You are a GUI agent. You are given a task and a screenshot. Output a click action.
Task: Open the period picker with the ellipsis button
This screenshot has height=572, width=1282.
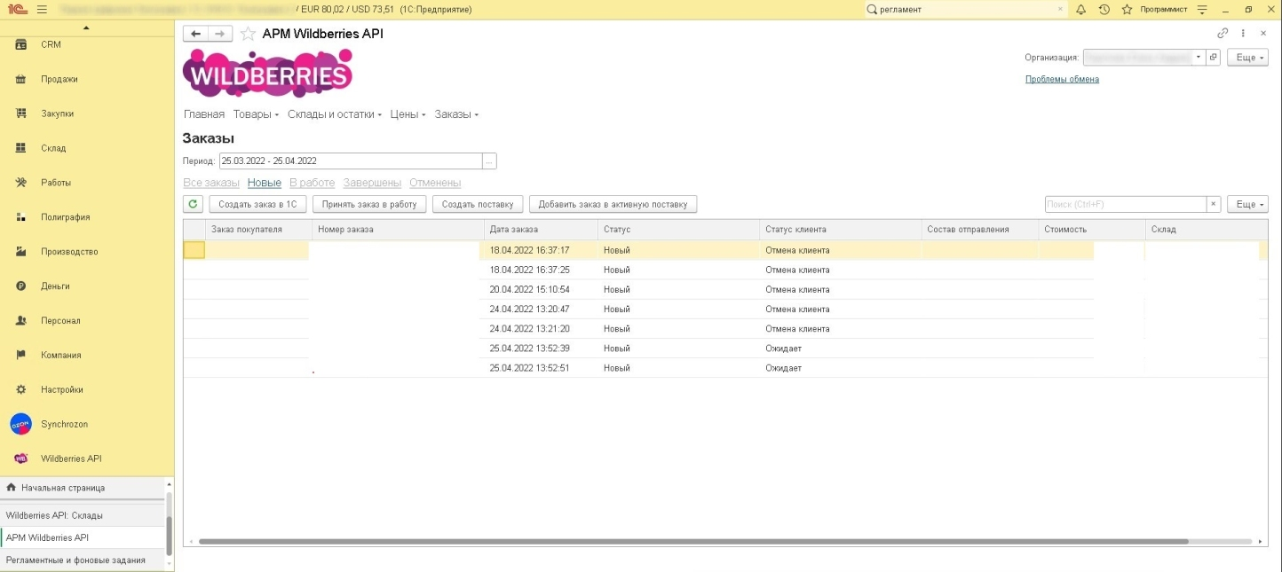(489, 161)
